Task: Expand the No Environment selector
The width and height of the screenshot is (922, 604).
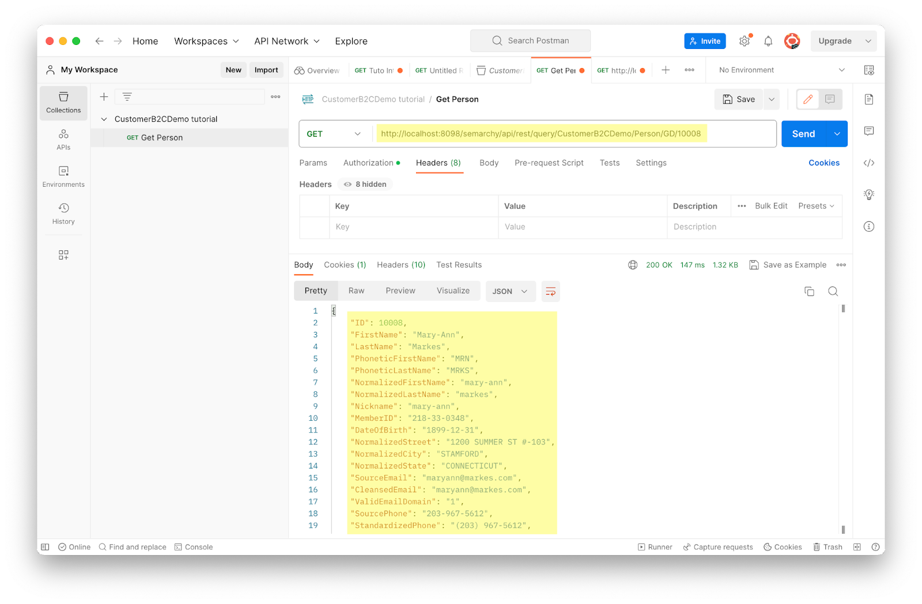Action: pos(782,70)
